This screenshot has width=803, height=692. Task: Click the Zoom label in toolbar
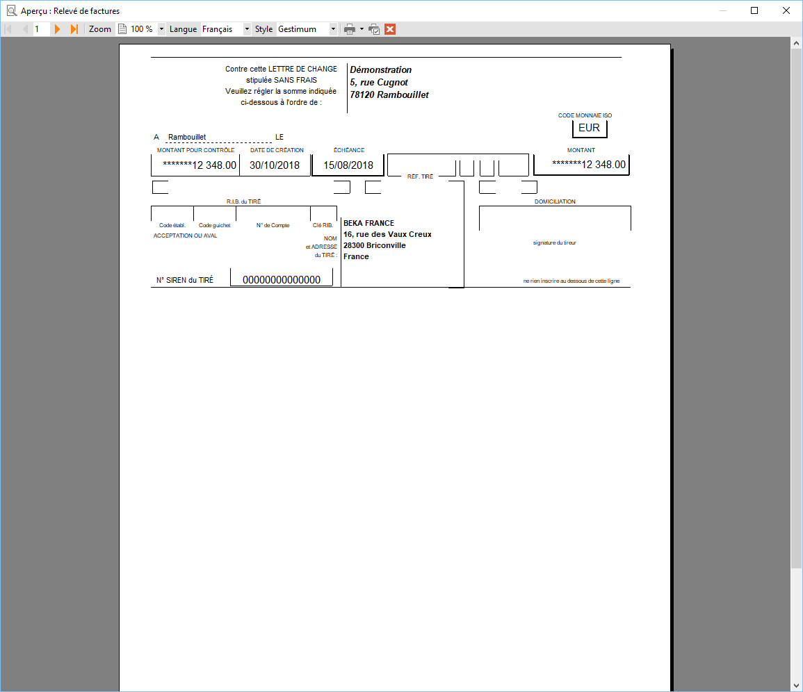(100, 29)
